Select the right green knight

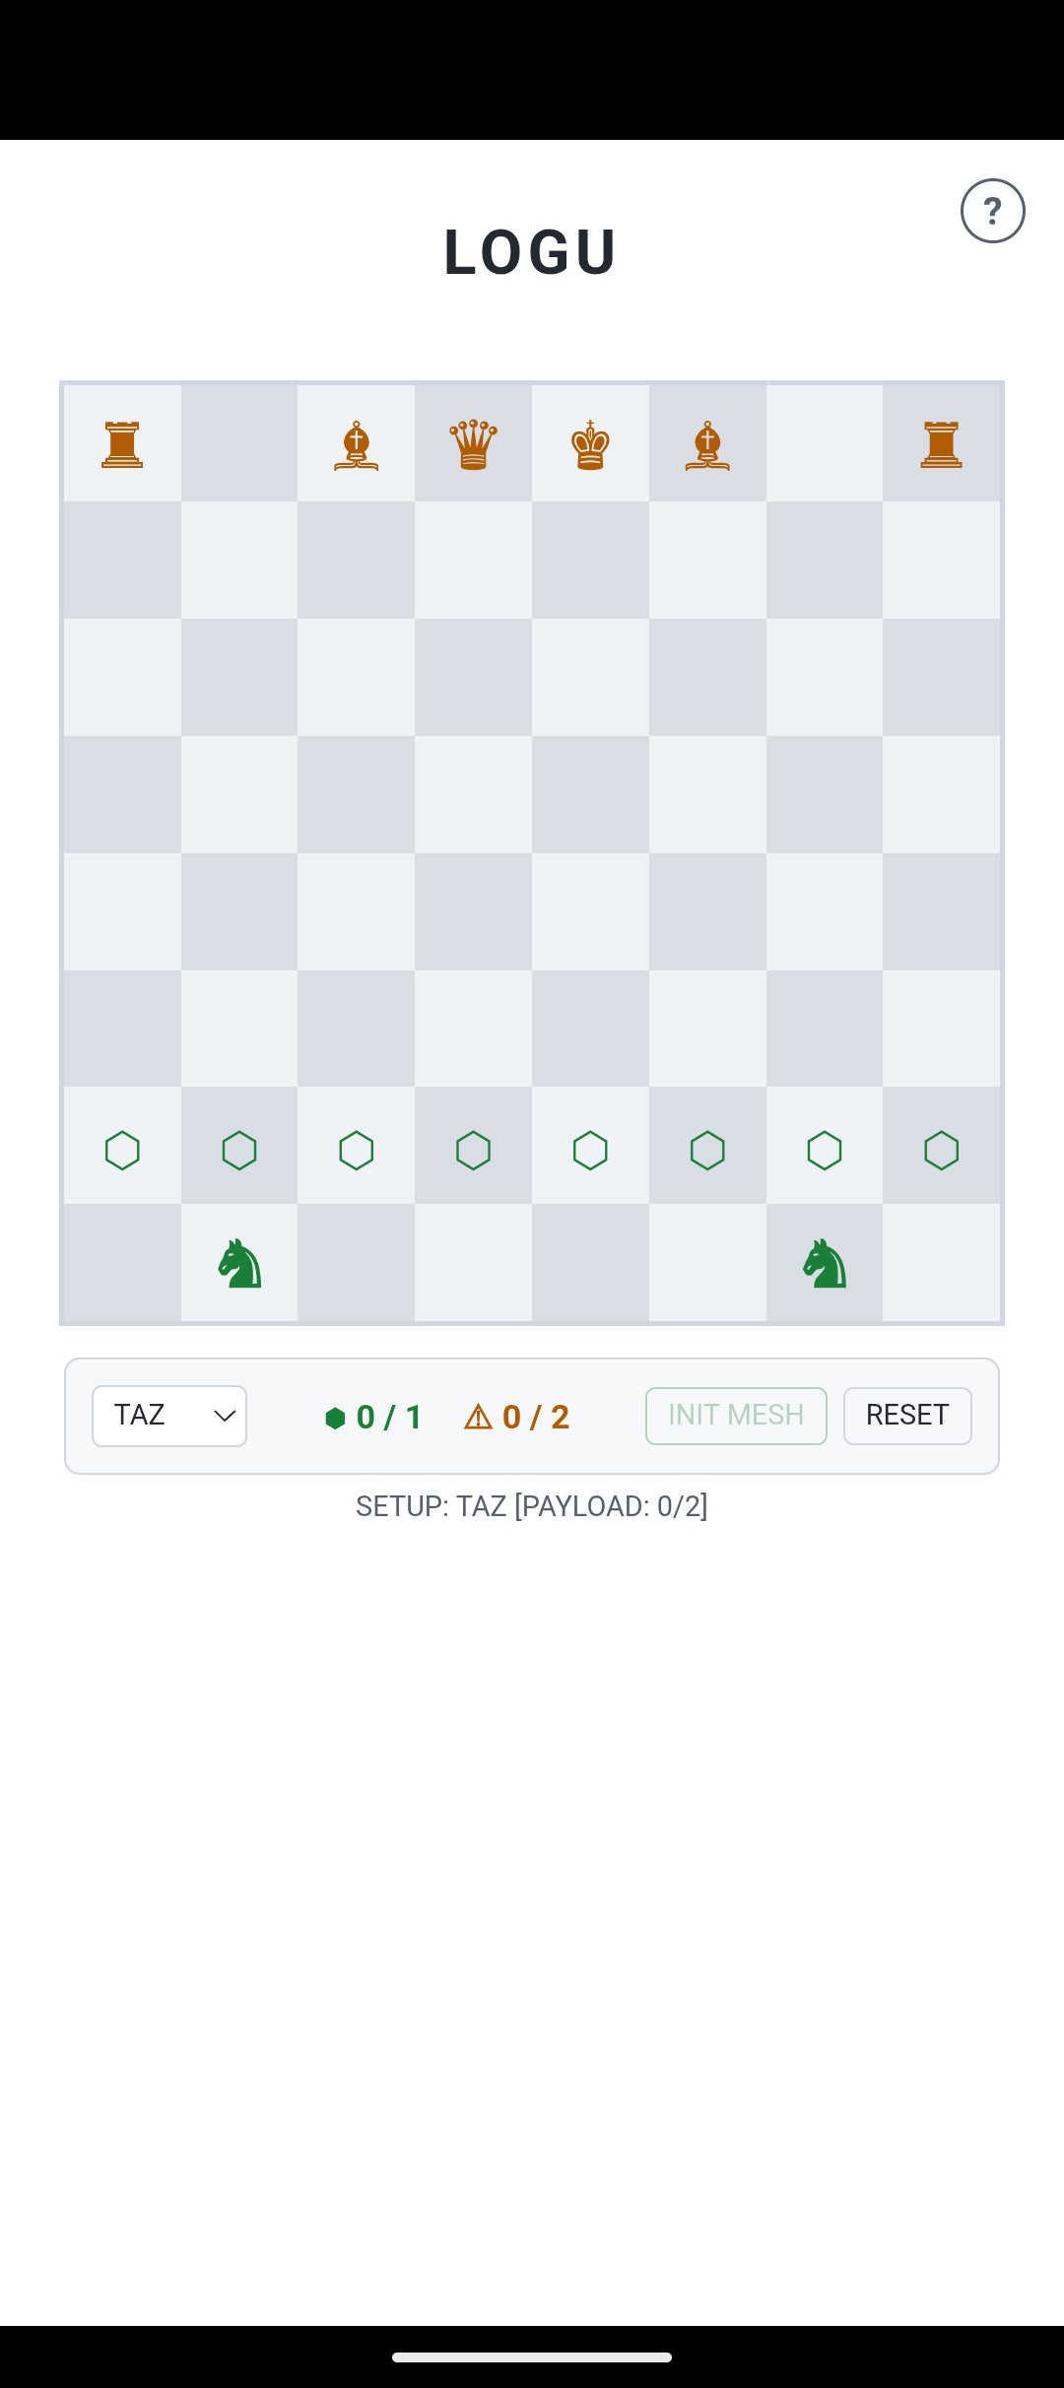click(x=825, y=1263)
